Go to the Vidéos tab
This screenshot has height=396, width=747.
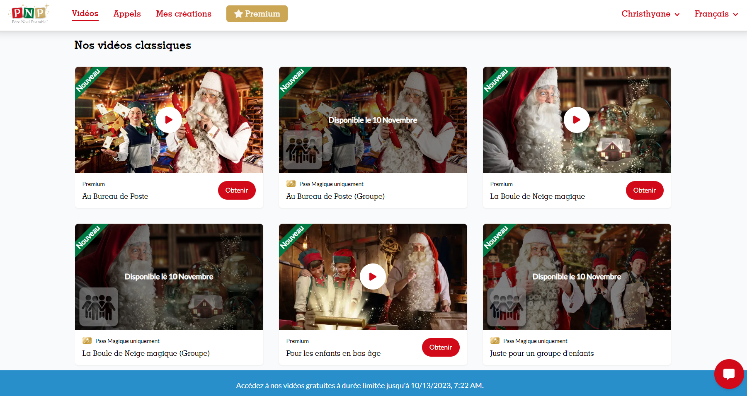tap(85, 13)
